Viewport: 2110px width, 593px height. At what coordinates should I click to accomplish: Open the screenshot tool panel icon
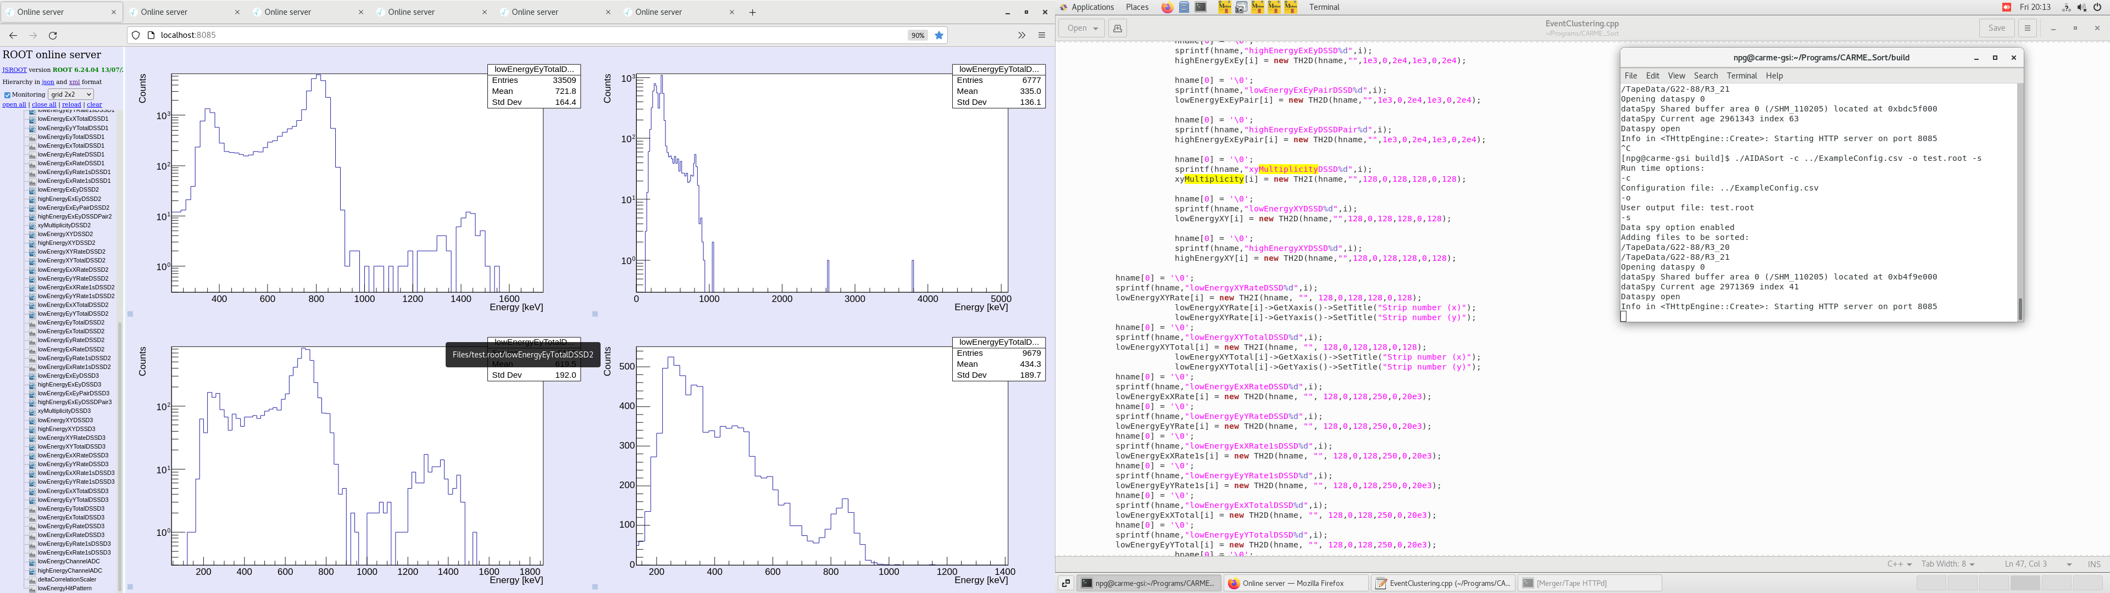coord(1241,7)
